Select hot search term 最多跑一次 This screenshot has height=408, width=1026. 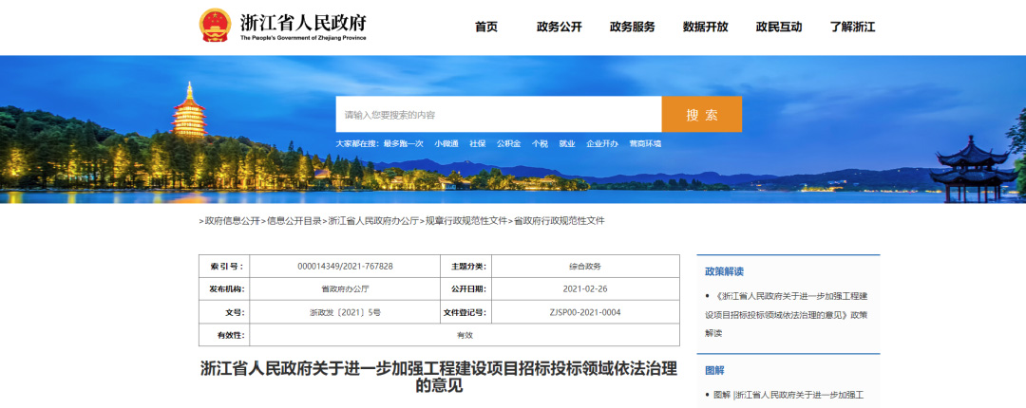coord(404,144)
